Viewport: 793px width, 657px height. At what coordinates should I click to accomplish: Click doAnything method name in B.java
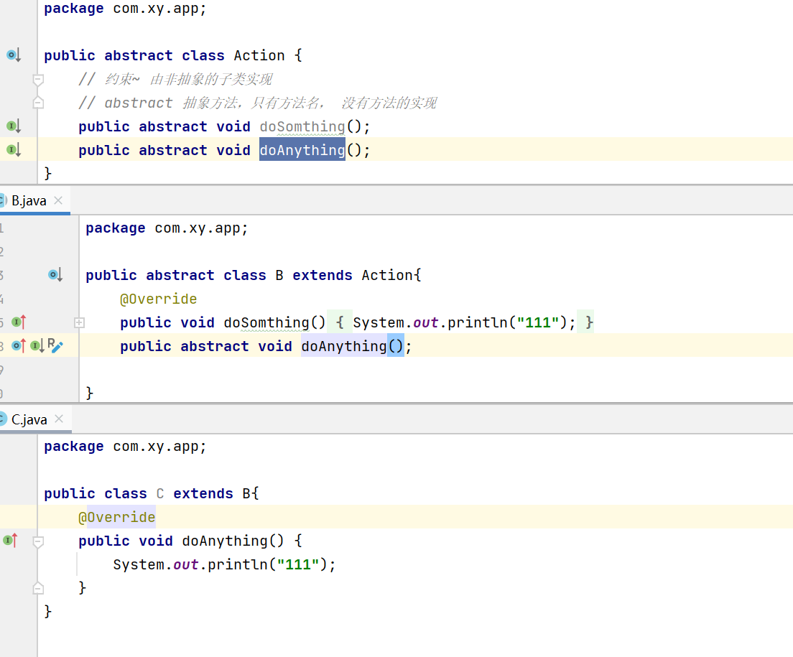344,346
